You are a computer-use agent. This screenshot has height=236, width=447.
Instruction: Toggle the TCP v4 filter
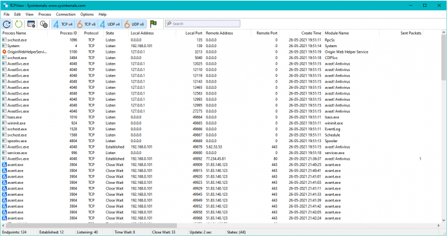pyautogui.click(x=63, y=24)
